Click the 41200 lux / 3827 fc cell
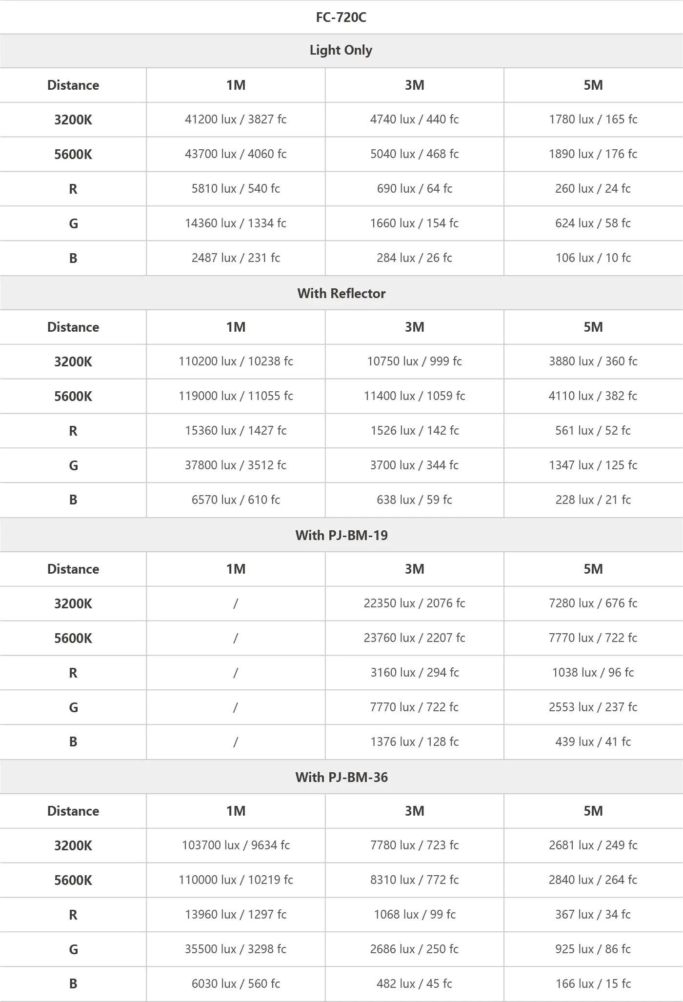 point(236,120)
